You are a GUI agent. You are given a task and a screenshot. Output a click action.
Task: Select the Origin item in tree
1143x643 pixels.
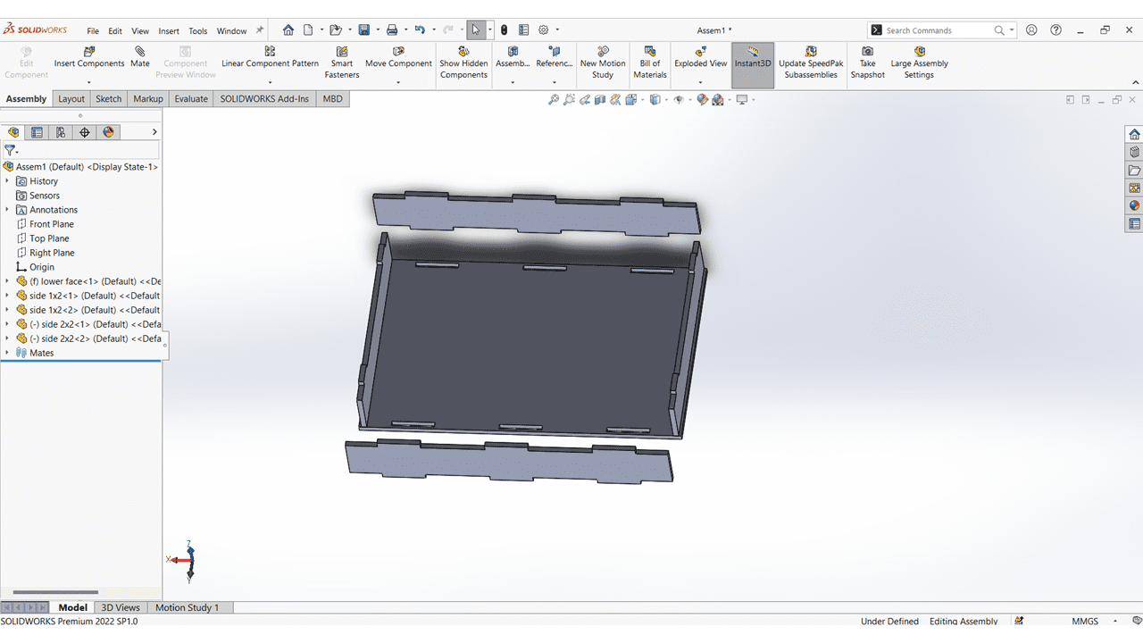point(42,266)
